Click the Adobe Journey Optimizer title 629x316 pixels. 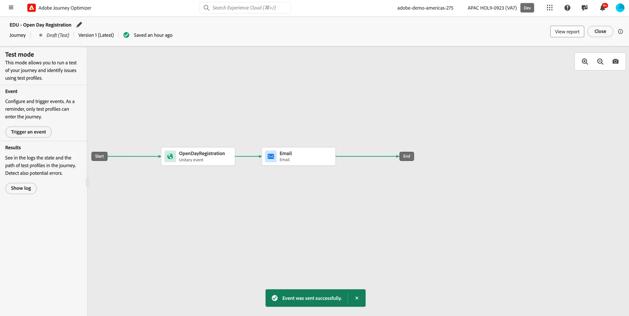[65, 8]
